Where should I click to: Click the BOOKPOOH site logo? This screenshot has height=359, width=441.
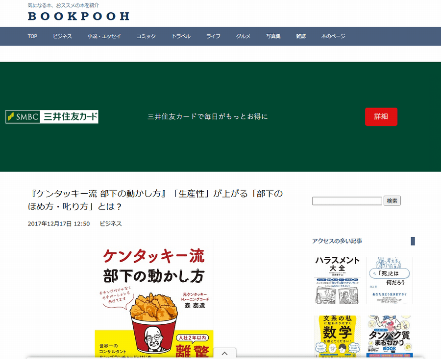point(78,16)
